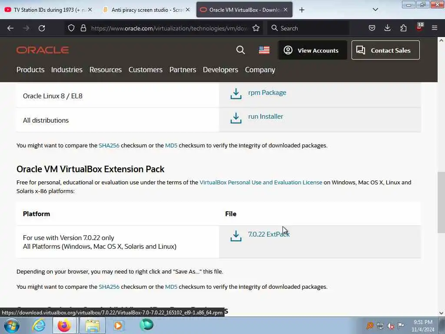Open the extensions puzzle icon
The width and height of the screenshot is (445, 334).
(403, 28)
